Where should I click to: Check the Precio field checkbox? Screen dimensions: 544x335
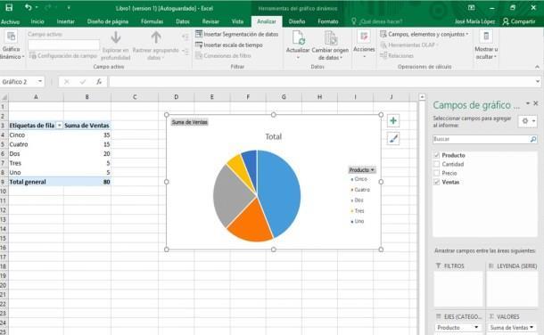[437, 173]
